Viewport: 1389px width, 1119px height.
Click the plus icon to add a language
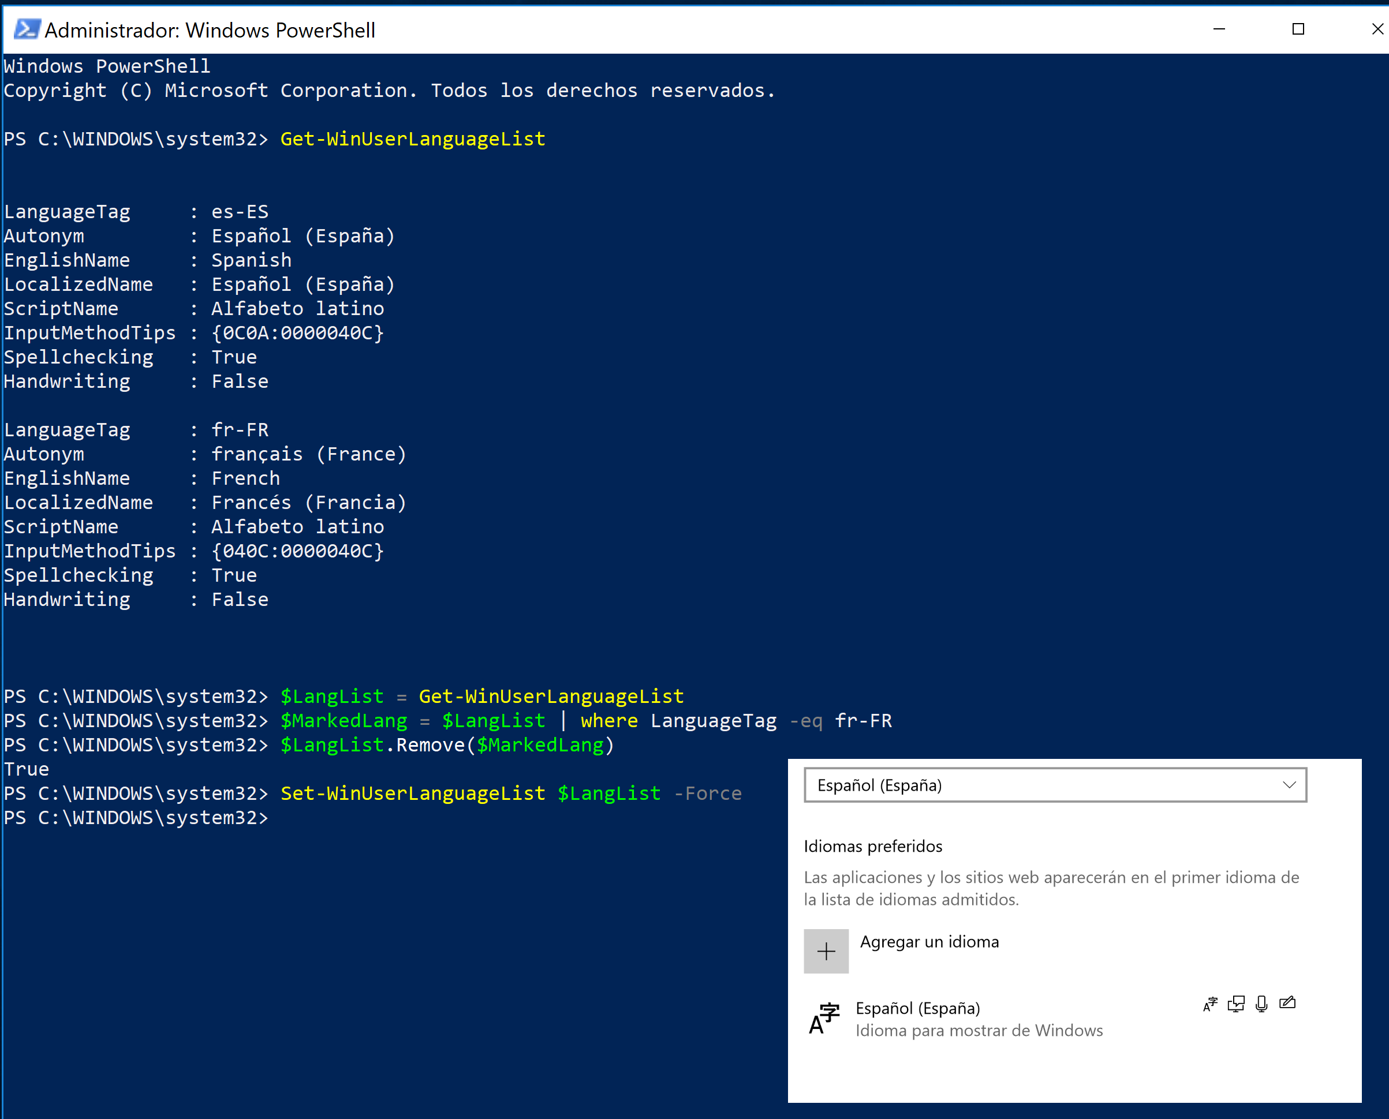(x=826, y=950)
